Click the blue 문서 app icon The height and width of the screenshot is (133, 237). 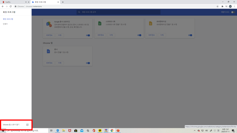(x=48, y=51)
